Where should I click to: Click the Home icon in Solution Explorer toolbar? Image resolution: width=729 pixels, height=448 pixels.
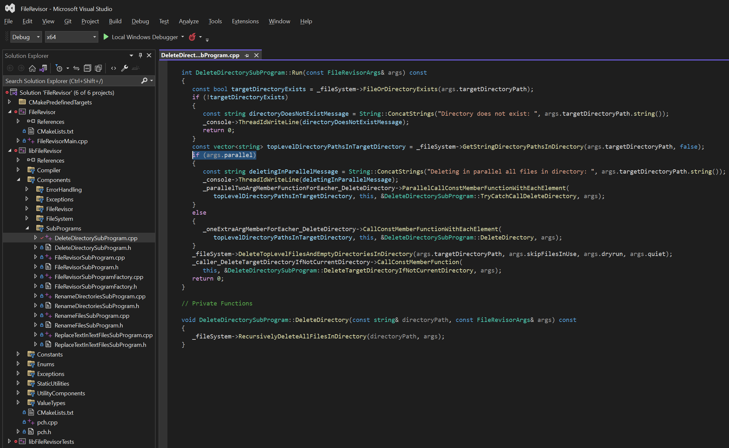[x=32, y=68]
